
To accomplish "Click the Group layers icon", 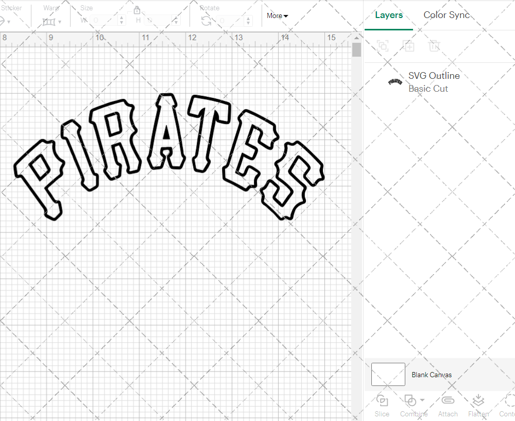I will [383, 46].
